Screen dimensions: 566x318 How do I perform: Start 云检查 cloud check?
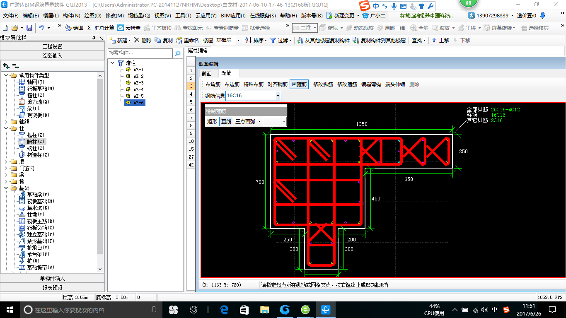129,28
